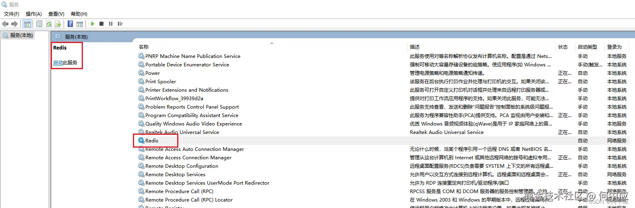The height and width of the screenshot is (208, 635).
Task: Open the 操作(A) menu
Action: click(34, 14)
